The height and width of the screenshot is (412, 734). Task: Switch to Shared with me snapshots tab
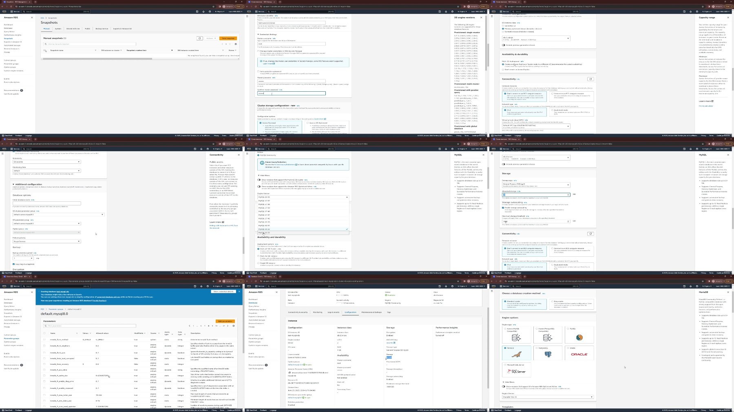coord(73,29)
